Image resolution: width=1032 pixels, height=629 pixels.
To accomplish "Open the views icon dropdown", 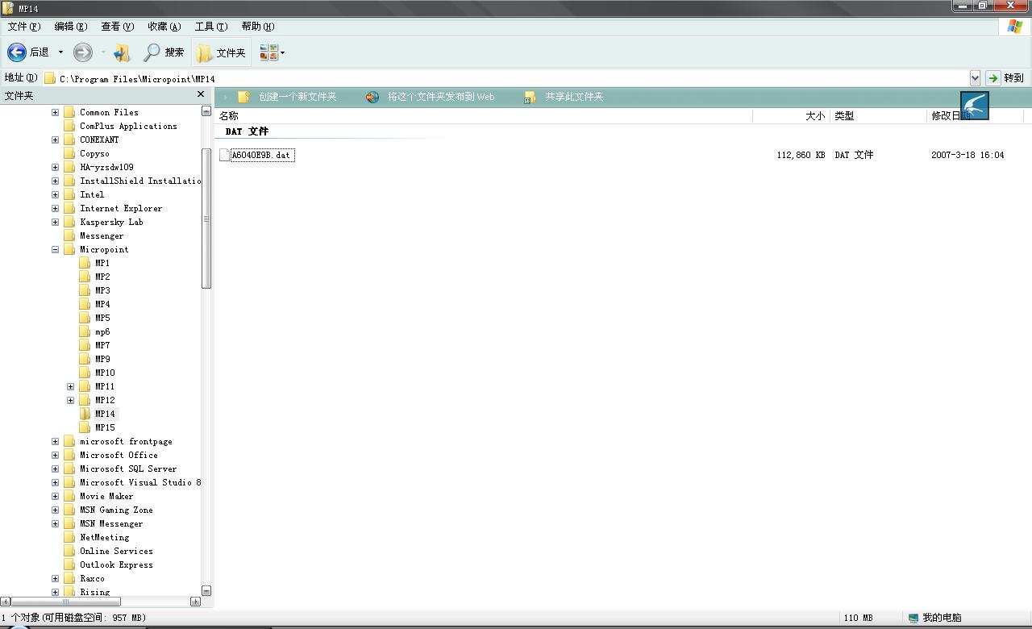I will pos(273,52).
